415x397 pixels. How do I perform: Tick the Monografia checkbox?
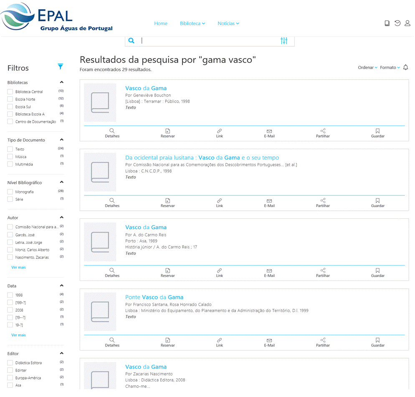click(10, 192)
